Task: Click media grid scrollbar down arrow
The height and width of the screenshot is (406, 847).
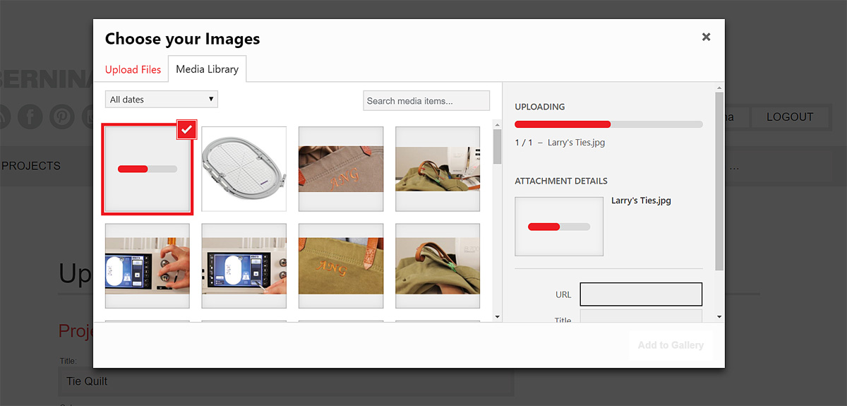Action: coord(497,317)
